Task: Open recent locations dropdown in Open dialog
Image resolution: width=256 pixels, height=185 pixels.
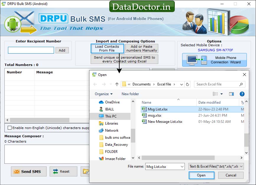Action: tap(111, 84)
